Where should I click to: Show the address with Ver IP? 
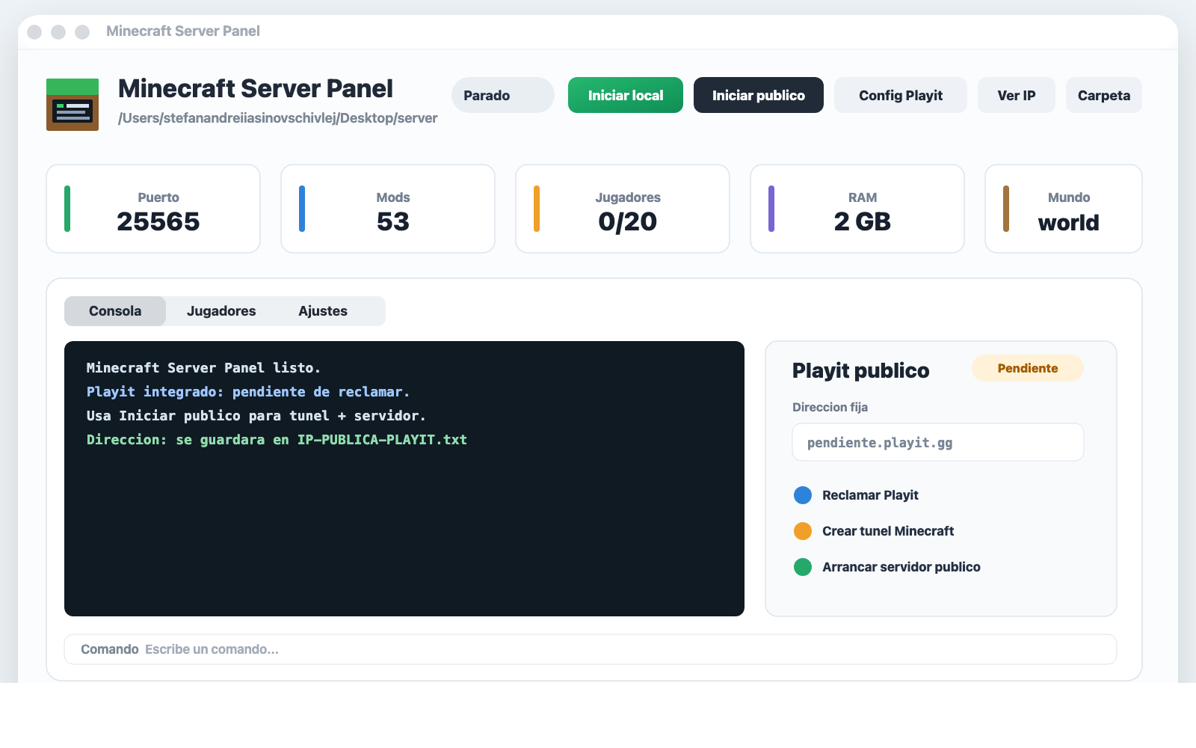1017,95
